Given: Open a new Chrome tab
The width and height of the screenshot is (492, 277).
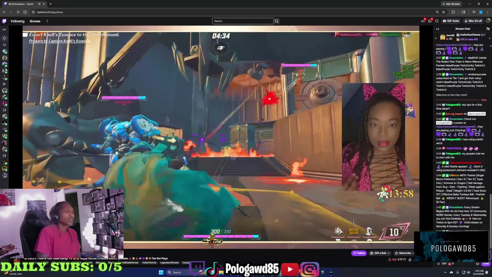Looking at the screenshot, I should [50, 4].
